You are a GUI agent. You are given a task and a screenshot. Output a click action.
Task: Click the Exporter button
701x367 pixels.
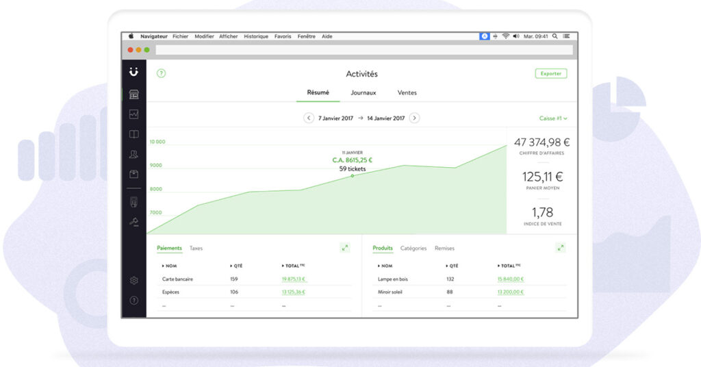pos(551,73)
